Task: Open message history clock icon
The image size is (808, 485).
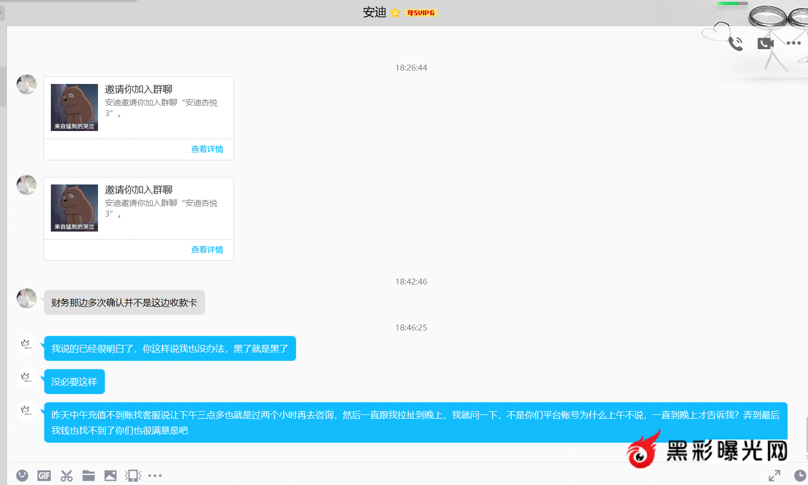Action: 799,475
